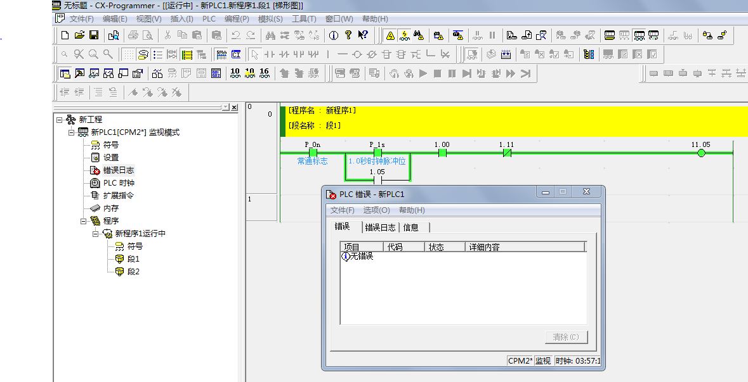Image resolution: width=748 pixels, height=382 pixels.
Task: Collapse the 程序 tree node
Action: click(x=84, y=221)
